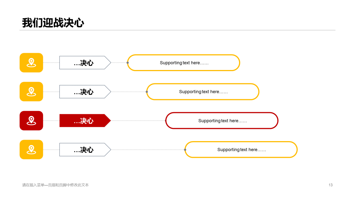
Task: Click the bottom yellow-bordered supporting text box
Action: (241, 149)
